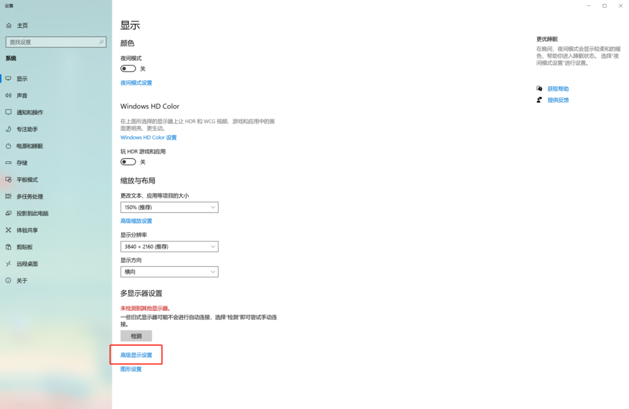
Task: Click the 专注助手 moon icon
Action: coord(8,129)
